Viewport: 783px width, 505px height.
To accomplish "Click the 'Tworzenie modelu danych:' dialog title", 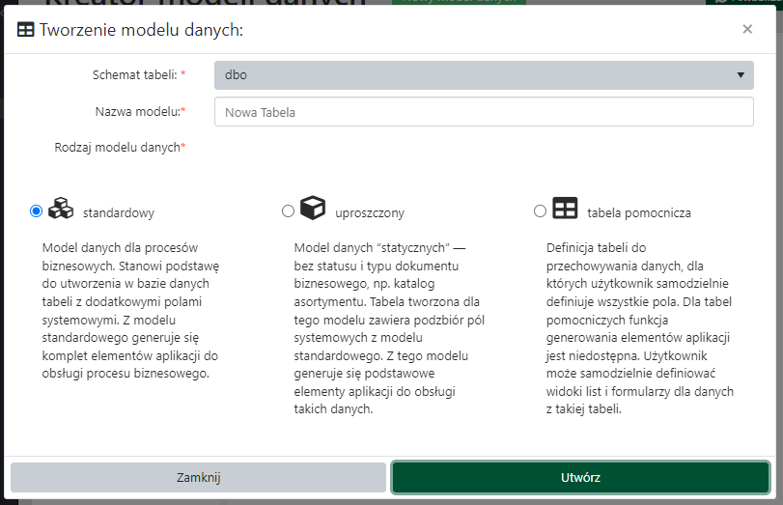I will tap(141, 30).
